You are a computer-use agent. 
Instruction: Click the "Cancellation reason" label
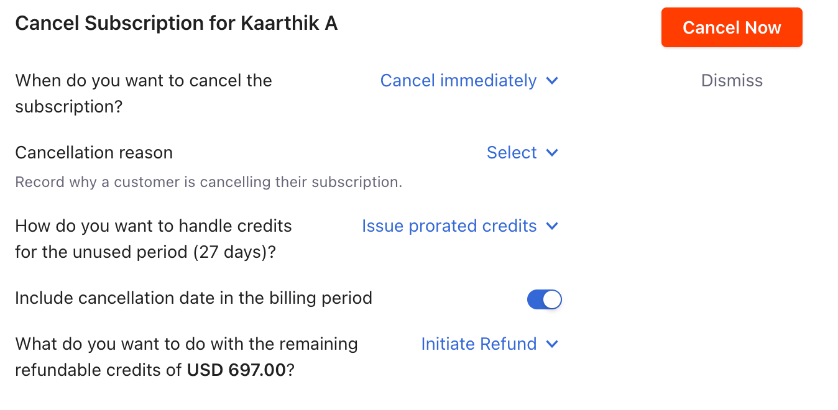(x=94, y=153)
